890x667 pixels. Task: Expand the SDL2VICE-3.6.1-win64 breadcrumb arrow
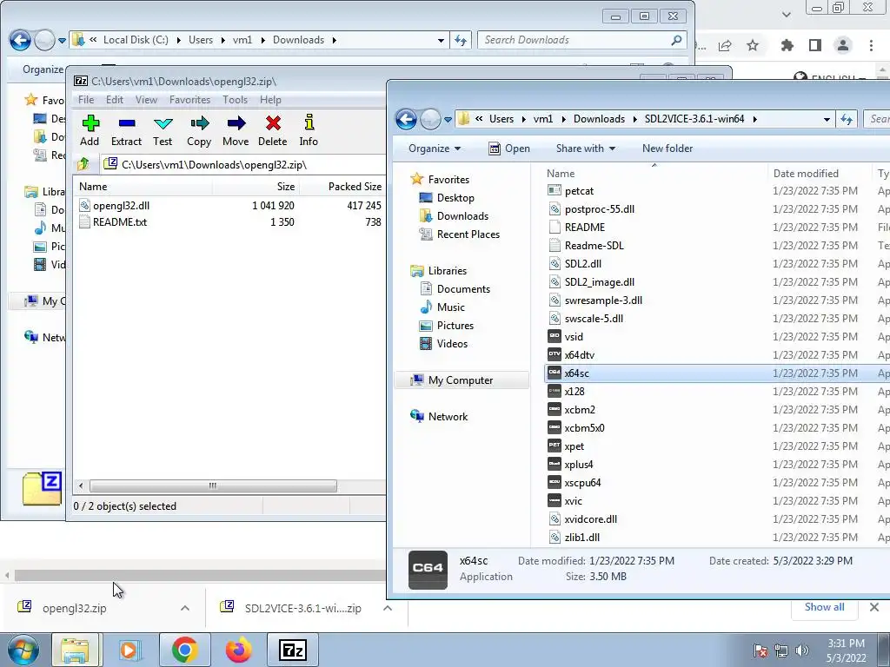coord(755,119)
